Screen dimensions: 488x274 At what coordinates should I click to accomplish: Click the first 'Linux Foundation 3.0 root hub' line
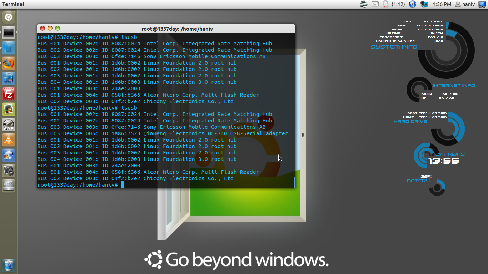pyautogui.click(x=137, y=82)
